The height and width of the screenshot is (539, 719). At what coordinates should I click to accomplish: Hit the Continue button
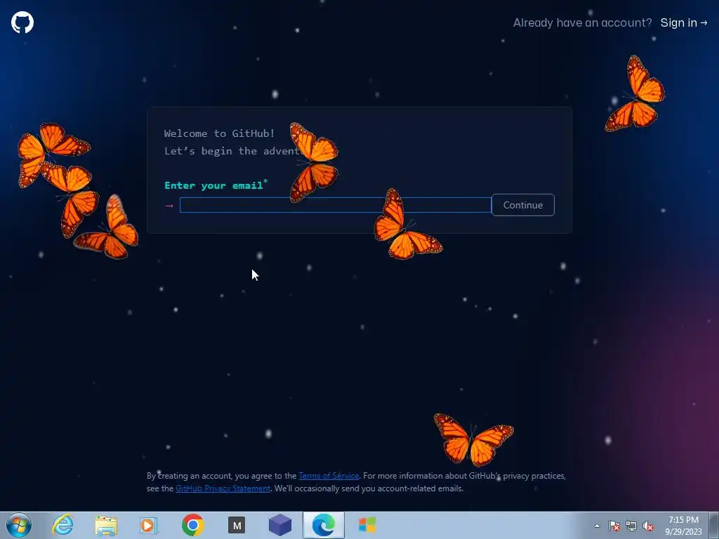[522, 205]
